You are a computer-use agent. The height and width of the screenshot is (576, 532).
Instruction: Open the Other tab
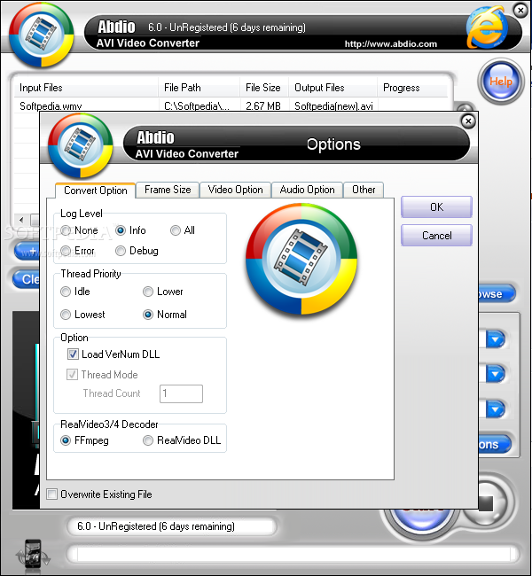click(x=364, y=190)
